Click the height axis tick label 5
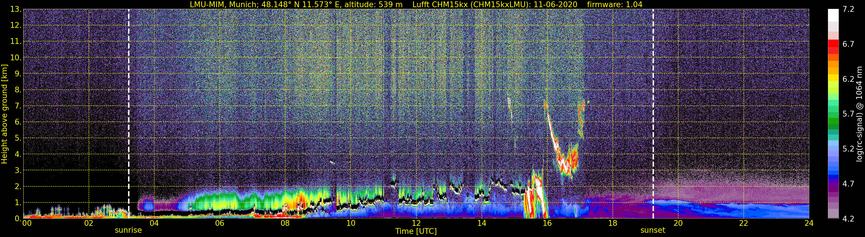 pyautogui.click(x=18, y=138)
